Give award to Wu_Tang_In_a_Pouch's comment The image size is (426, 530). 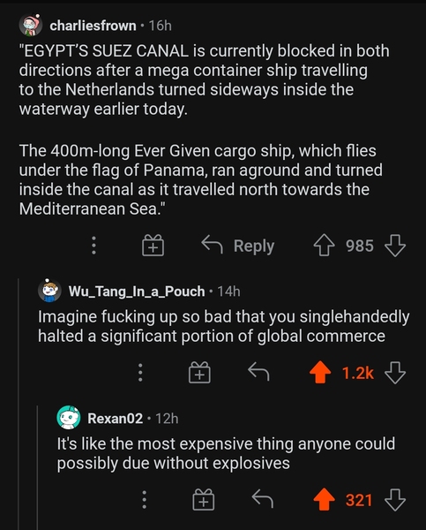click(199, 372)
